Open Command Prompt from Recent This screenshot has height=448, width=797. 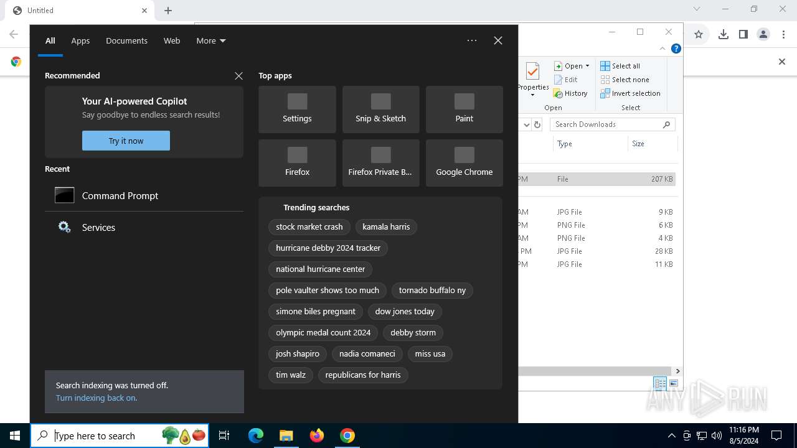click(144, 195)
